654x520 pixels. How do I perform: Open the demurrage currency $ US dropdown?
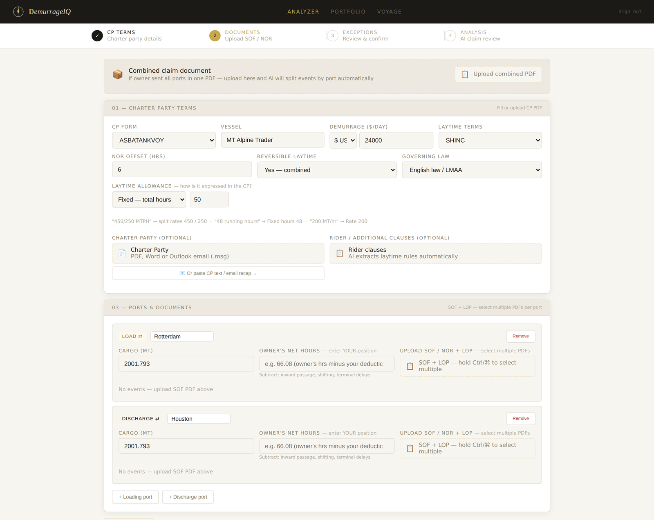pos(343,140)
